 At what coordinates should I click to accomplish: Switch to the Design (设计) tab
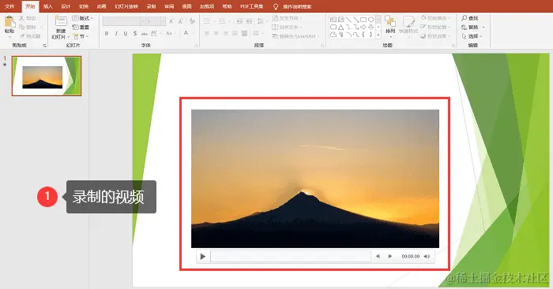click(66, 6)
